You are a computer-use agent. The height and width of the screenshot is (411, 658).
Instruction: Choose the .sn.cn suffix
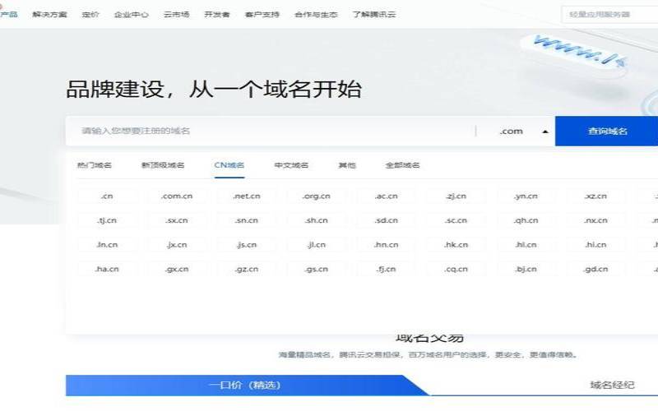click(247, 220)
